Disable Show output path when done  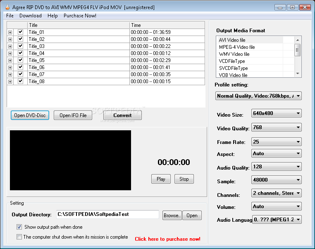click(19, 227)
